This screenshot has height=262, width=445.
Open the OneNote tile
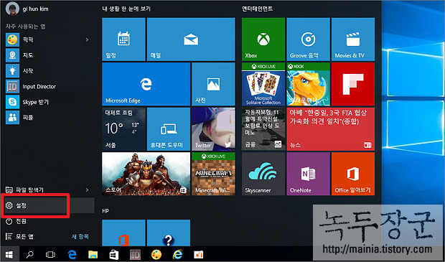point(308,174)
